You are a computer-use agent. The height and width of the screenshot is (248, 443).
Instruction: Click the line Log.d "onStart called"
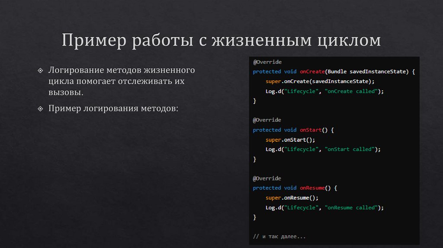[x=323, y=149]
